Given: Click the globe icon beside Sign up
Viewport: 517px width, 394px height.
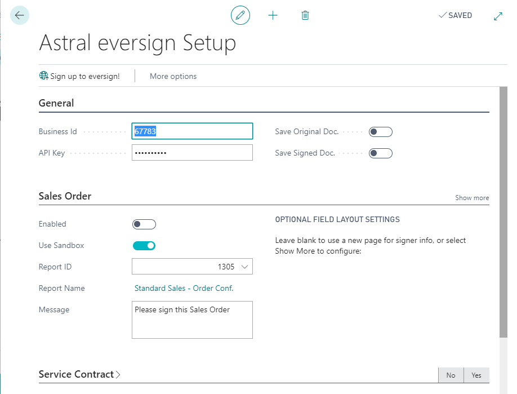Looking at the screenshot, I should 43,76.
